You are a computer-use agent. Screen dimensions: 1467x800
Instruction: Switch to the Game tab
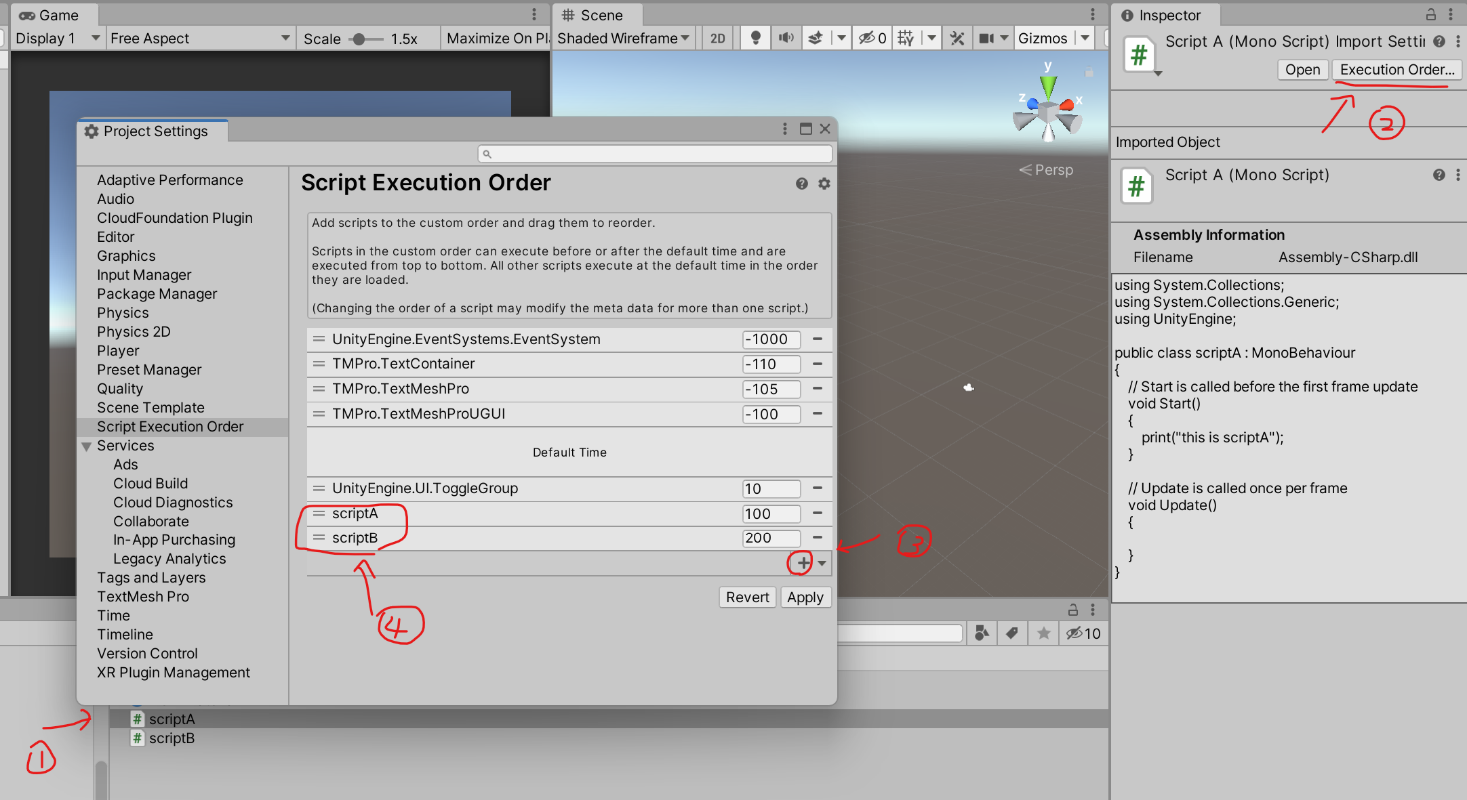49,15
